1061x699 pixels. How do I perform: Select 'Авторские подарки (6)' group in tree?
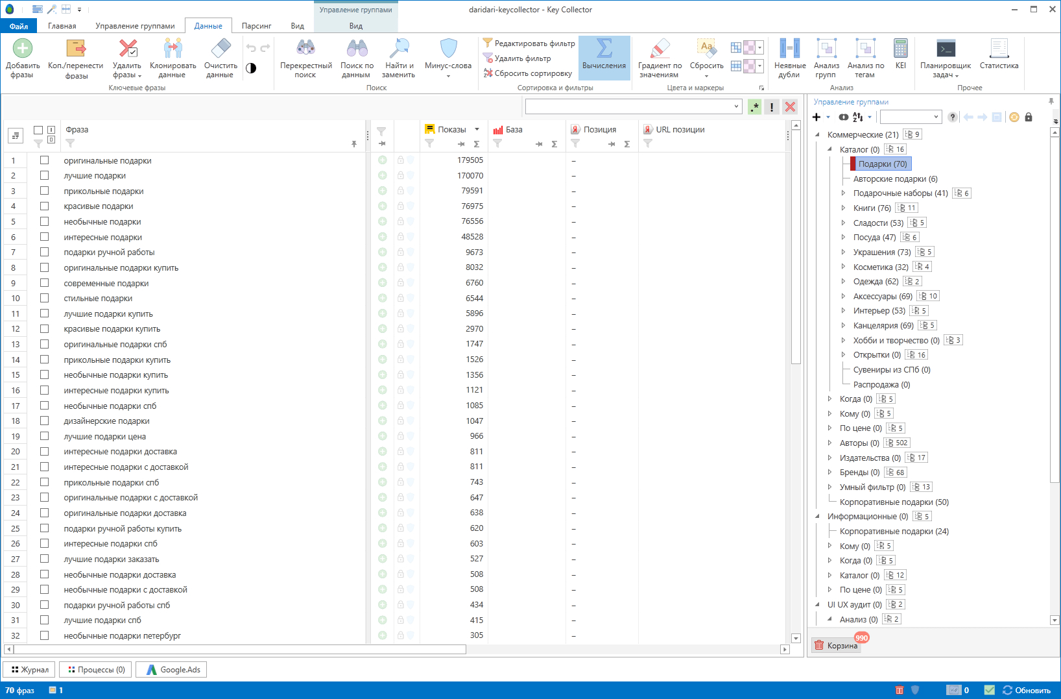(895, 179)
